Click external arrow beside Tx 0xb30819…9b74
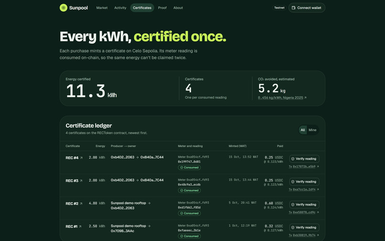This screenshot has width=385, height=241. [318, 235]
